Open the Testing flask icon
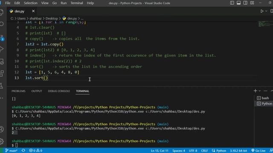This screenshot has height=153, width=273. pos(1,86)
